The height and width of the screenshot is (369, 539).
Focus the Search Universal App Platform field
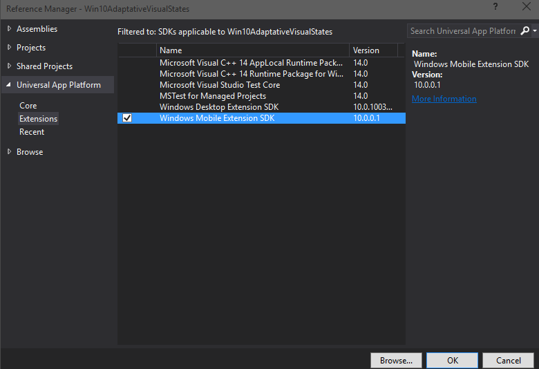point(463,31)
